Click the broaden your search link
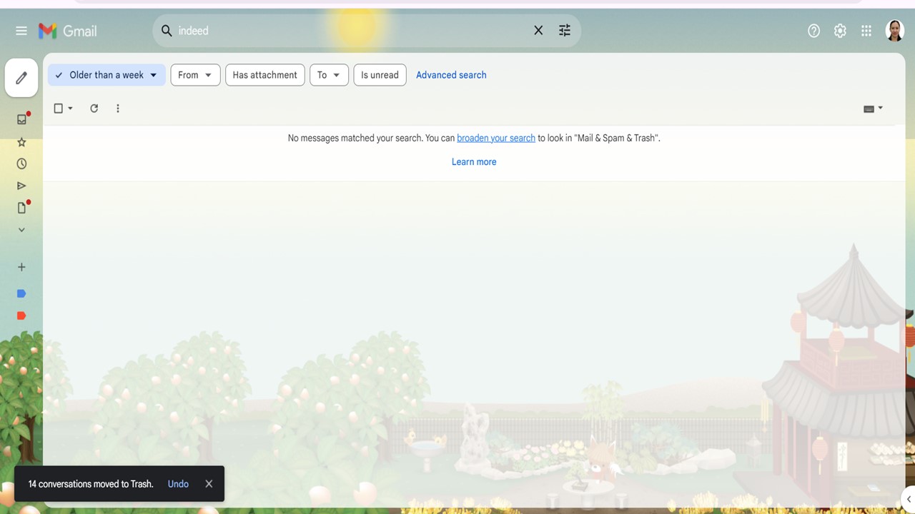 [496, 138]
